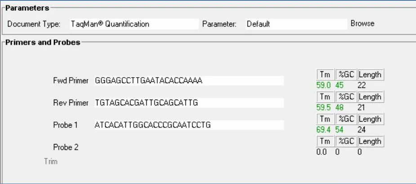Viewport: 416px width, 184px height.
Task: Click the Trim link
Action: (x=50, y=161)
